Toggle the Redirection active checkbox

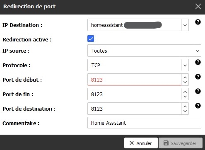coord(91,39)
